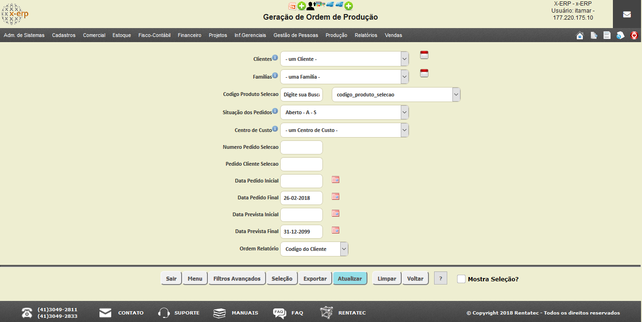Click the Exportar button
The height and width of the screenshot is (322, 642).
click(x=315, y=278)
